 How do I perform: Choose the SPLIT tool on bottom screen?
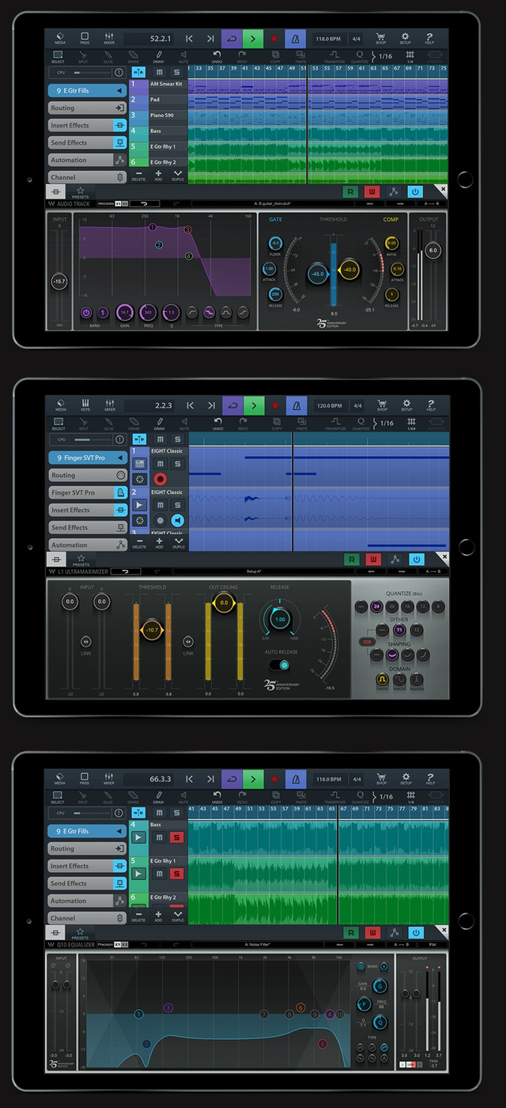click(x=84, y=797)
